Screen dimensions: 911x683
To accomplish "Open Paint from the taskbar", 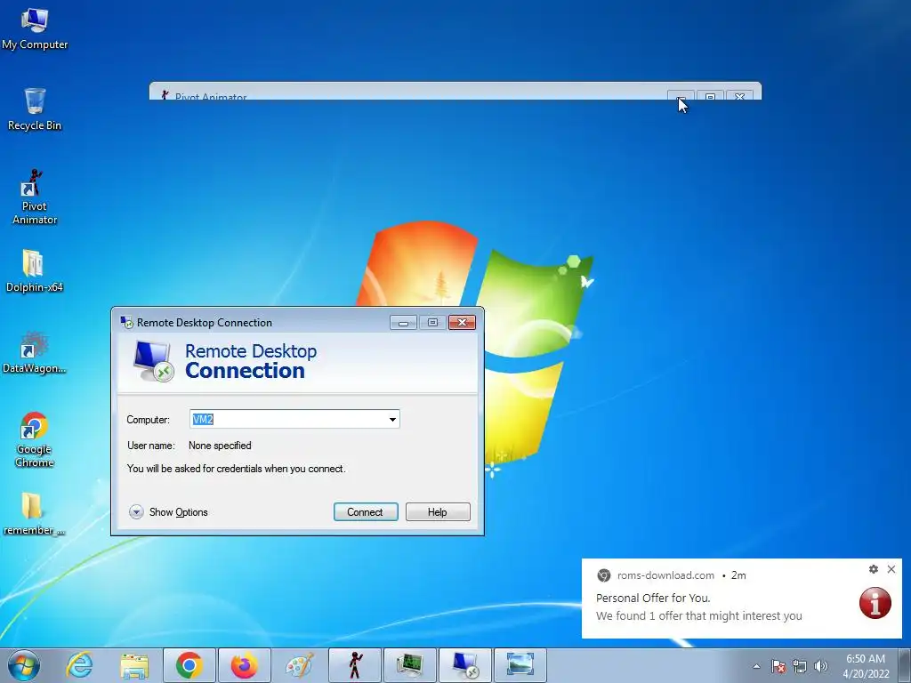I will [300, 665].
